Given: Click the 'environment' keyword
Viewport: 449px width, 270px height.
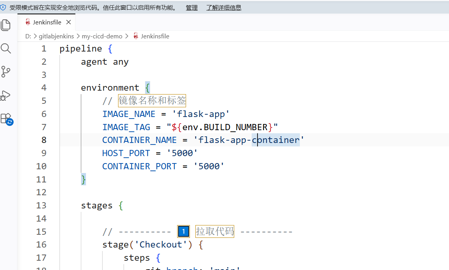Looking at the screenshot, I should click(x=110, y=88).
